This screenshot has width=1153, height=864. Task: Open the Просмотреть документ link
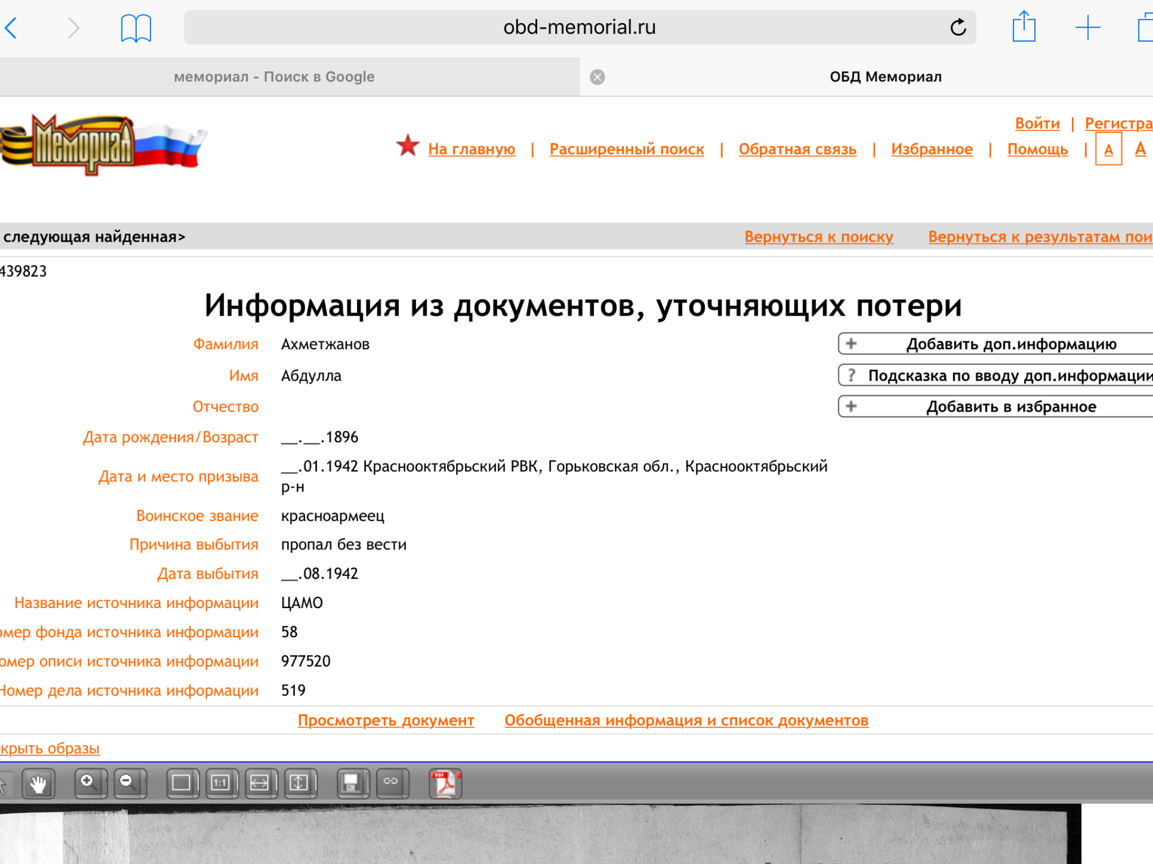coord(386,721)
